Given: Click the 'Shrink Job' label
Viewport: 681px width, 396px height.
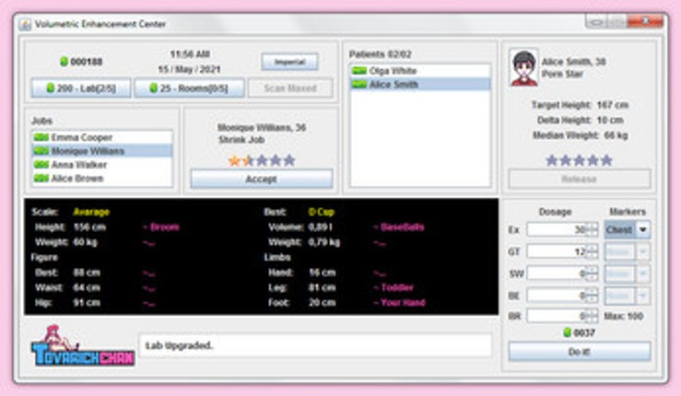Looking at the screenshot, I should click(241, 140).
